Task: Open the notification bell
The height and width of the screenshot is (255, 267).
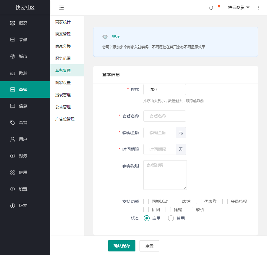Action: tap(211, 8)
